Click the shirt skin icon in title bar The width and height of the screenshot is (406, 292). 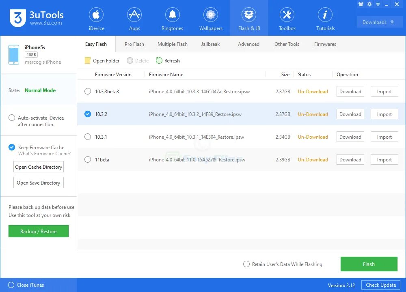[x=361, y=4]
